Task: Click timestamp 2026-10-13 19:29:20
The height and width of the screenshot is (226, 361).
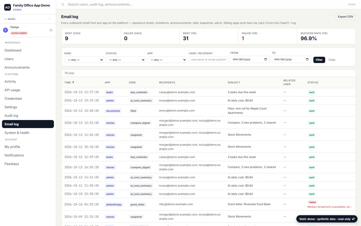Action: [x=81, y=100]
